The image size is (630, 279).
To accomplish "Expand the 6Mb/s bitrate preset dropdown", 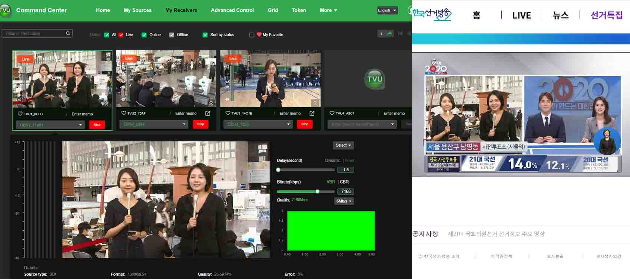I will click(x=344, y=201).
